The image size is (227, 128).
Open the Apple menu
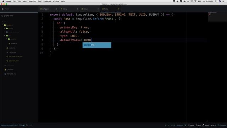pos(3,1)
